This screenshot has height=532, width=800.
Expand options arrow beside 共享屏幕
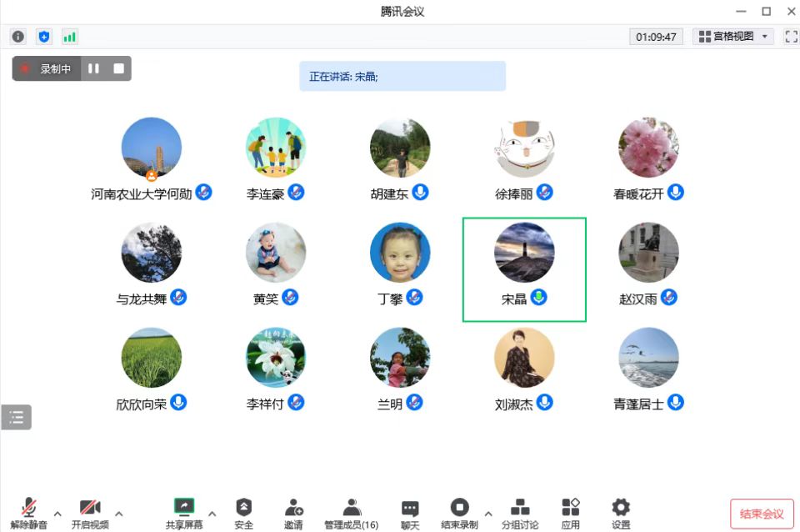(x=212, y=514)
